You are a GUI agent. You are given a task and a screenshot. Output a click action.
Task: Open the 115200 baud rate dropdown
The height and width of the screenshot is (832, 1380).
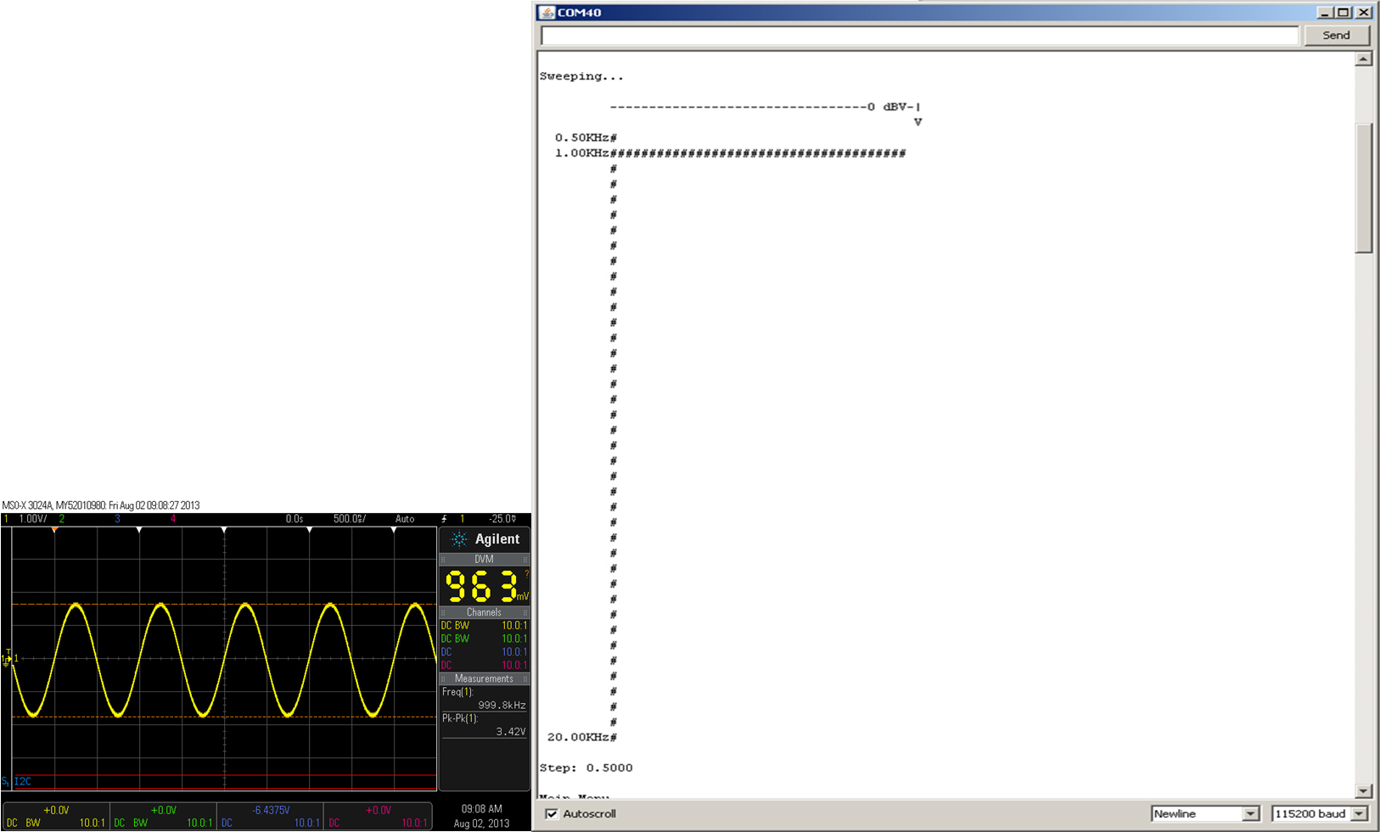(1321, 813)
